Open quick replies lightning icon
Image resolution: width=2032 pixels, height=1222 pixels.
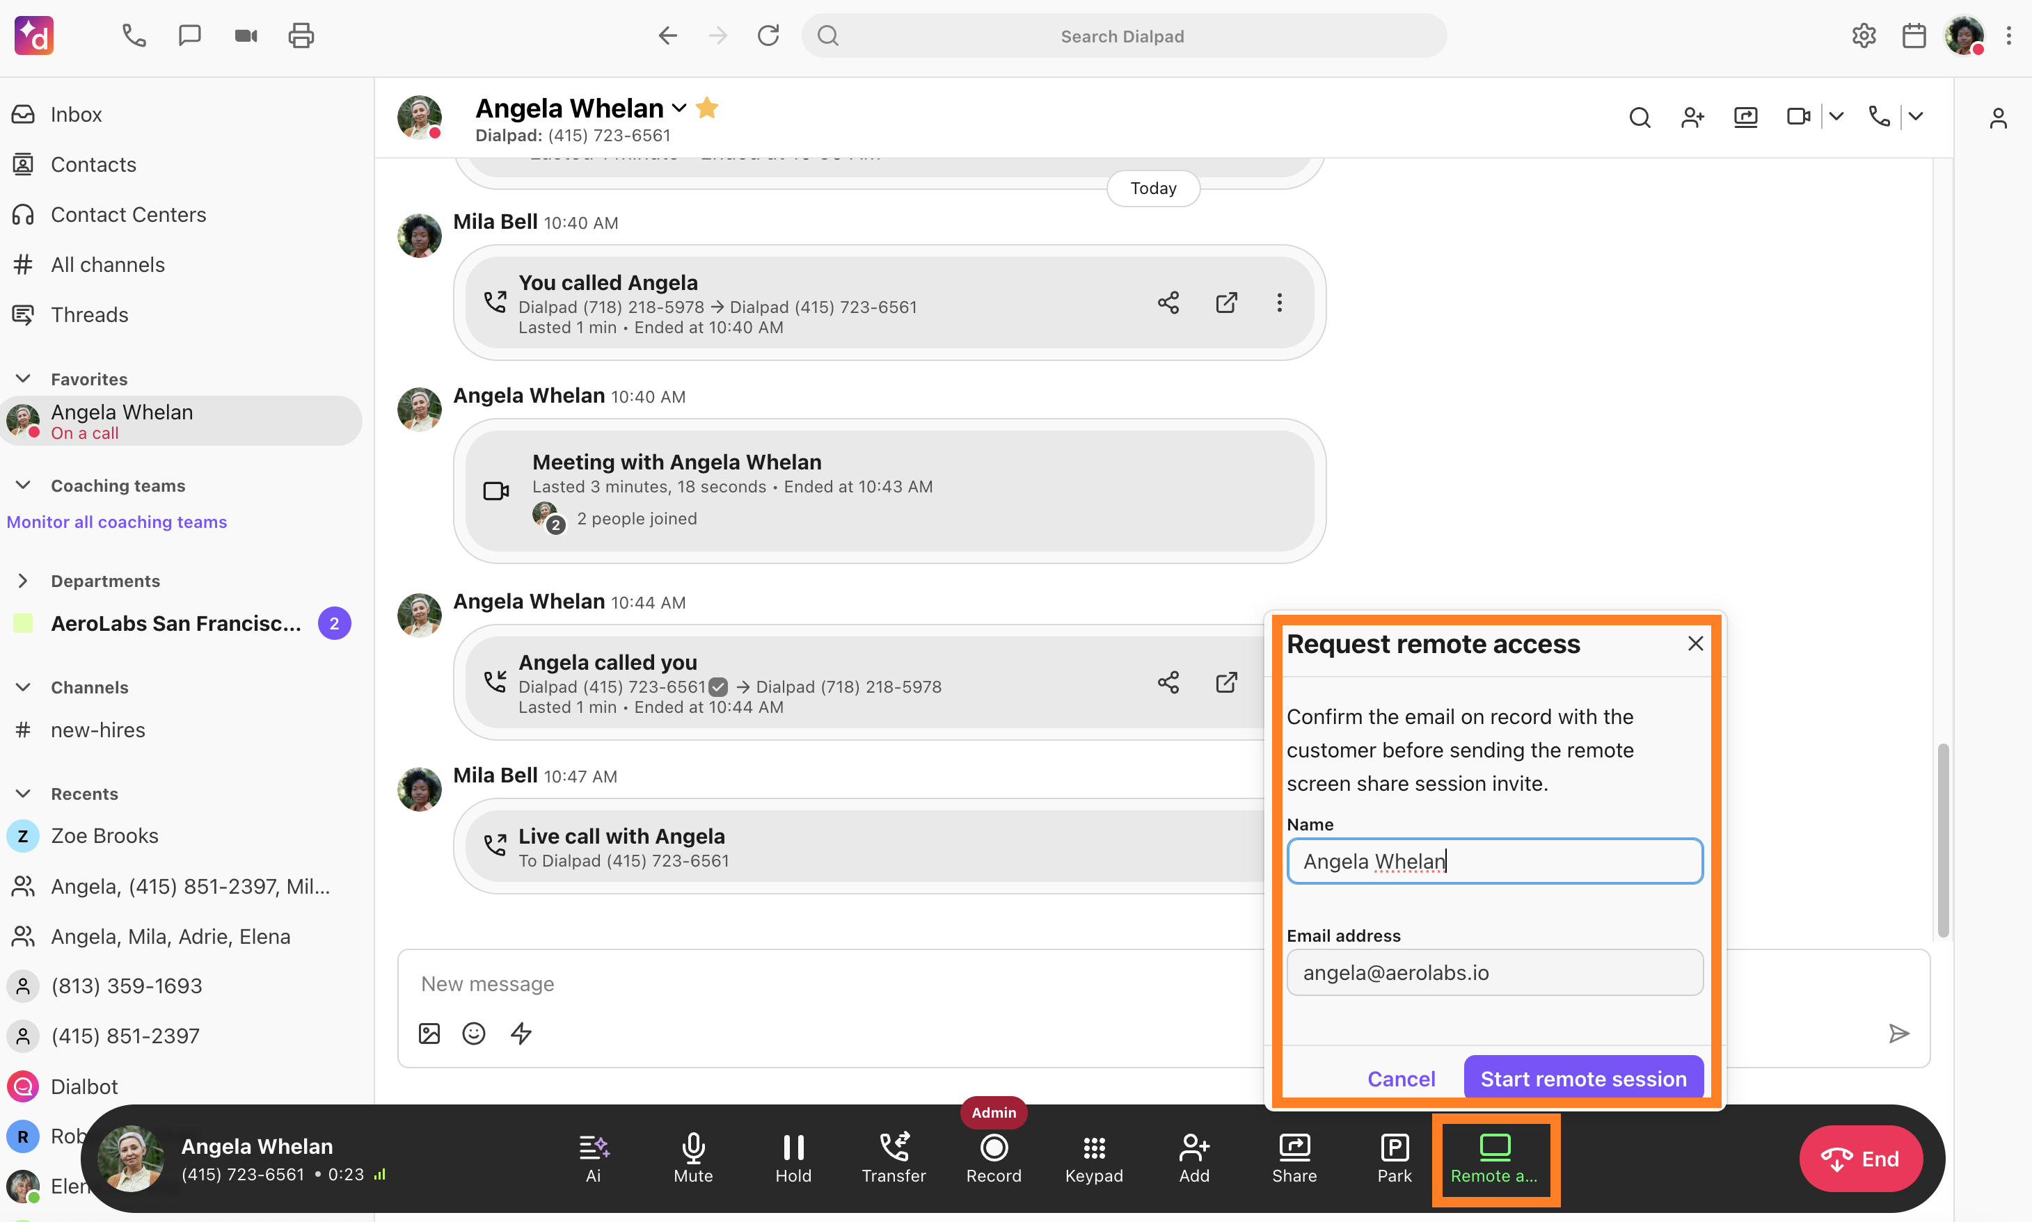tap(521, 1034)
